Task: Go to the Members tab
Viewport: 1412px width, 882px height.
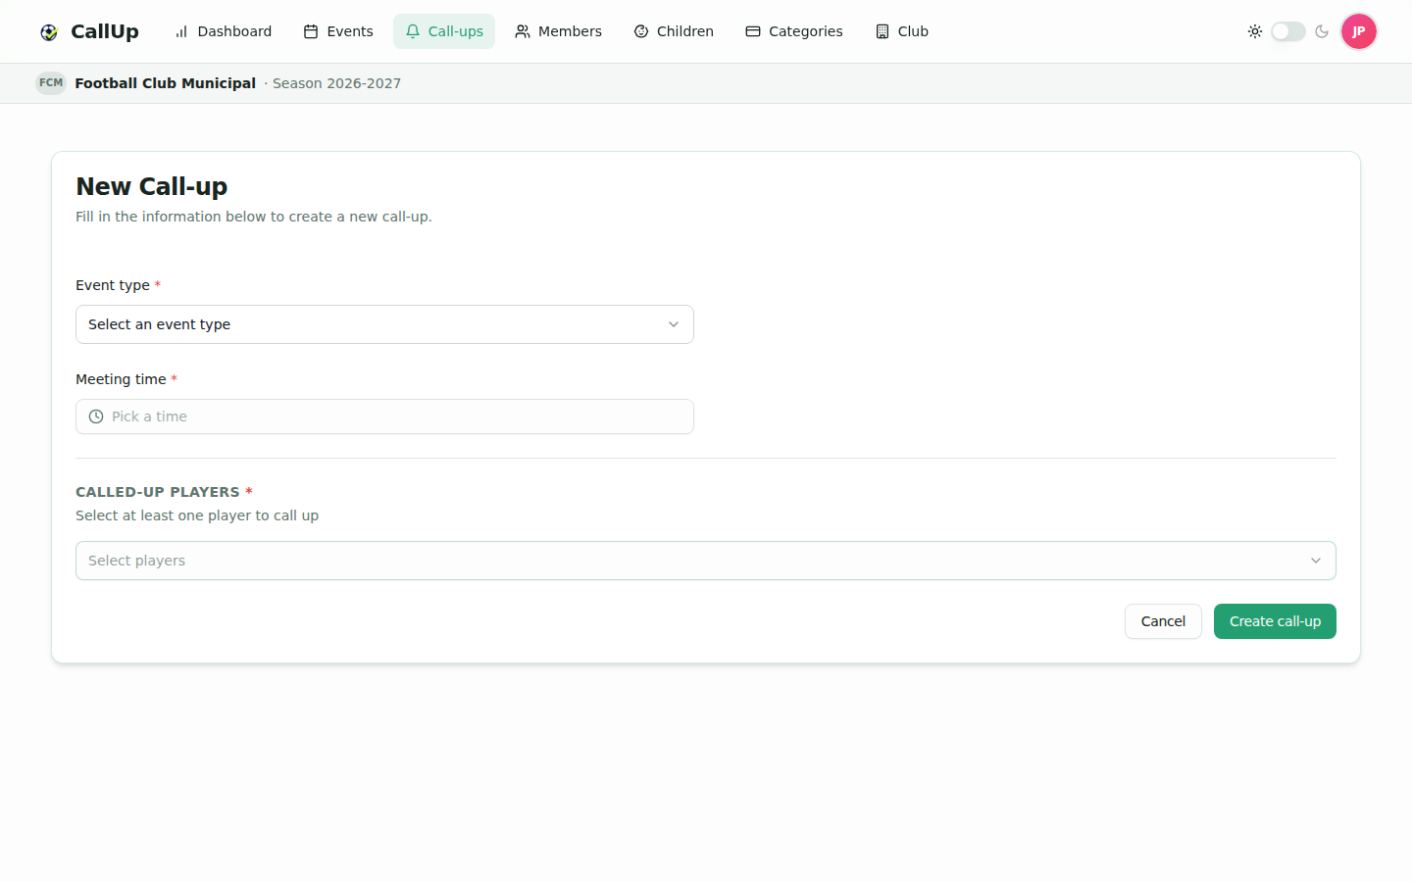Action: pyautogui.click(x=559, y=31)
